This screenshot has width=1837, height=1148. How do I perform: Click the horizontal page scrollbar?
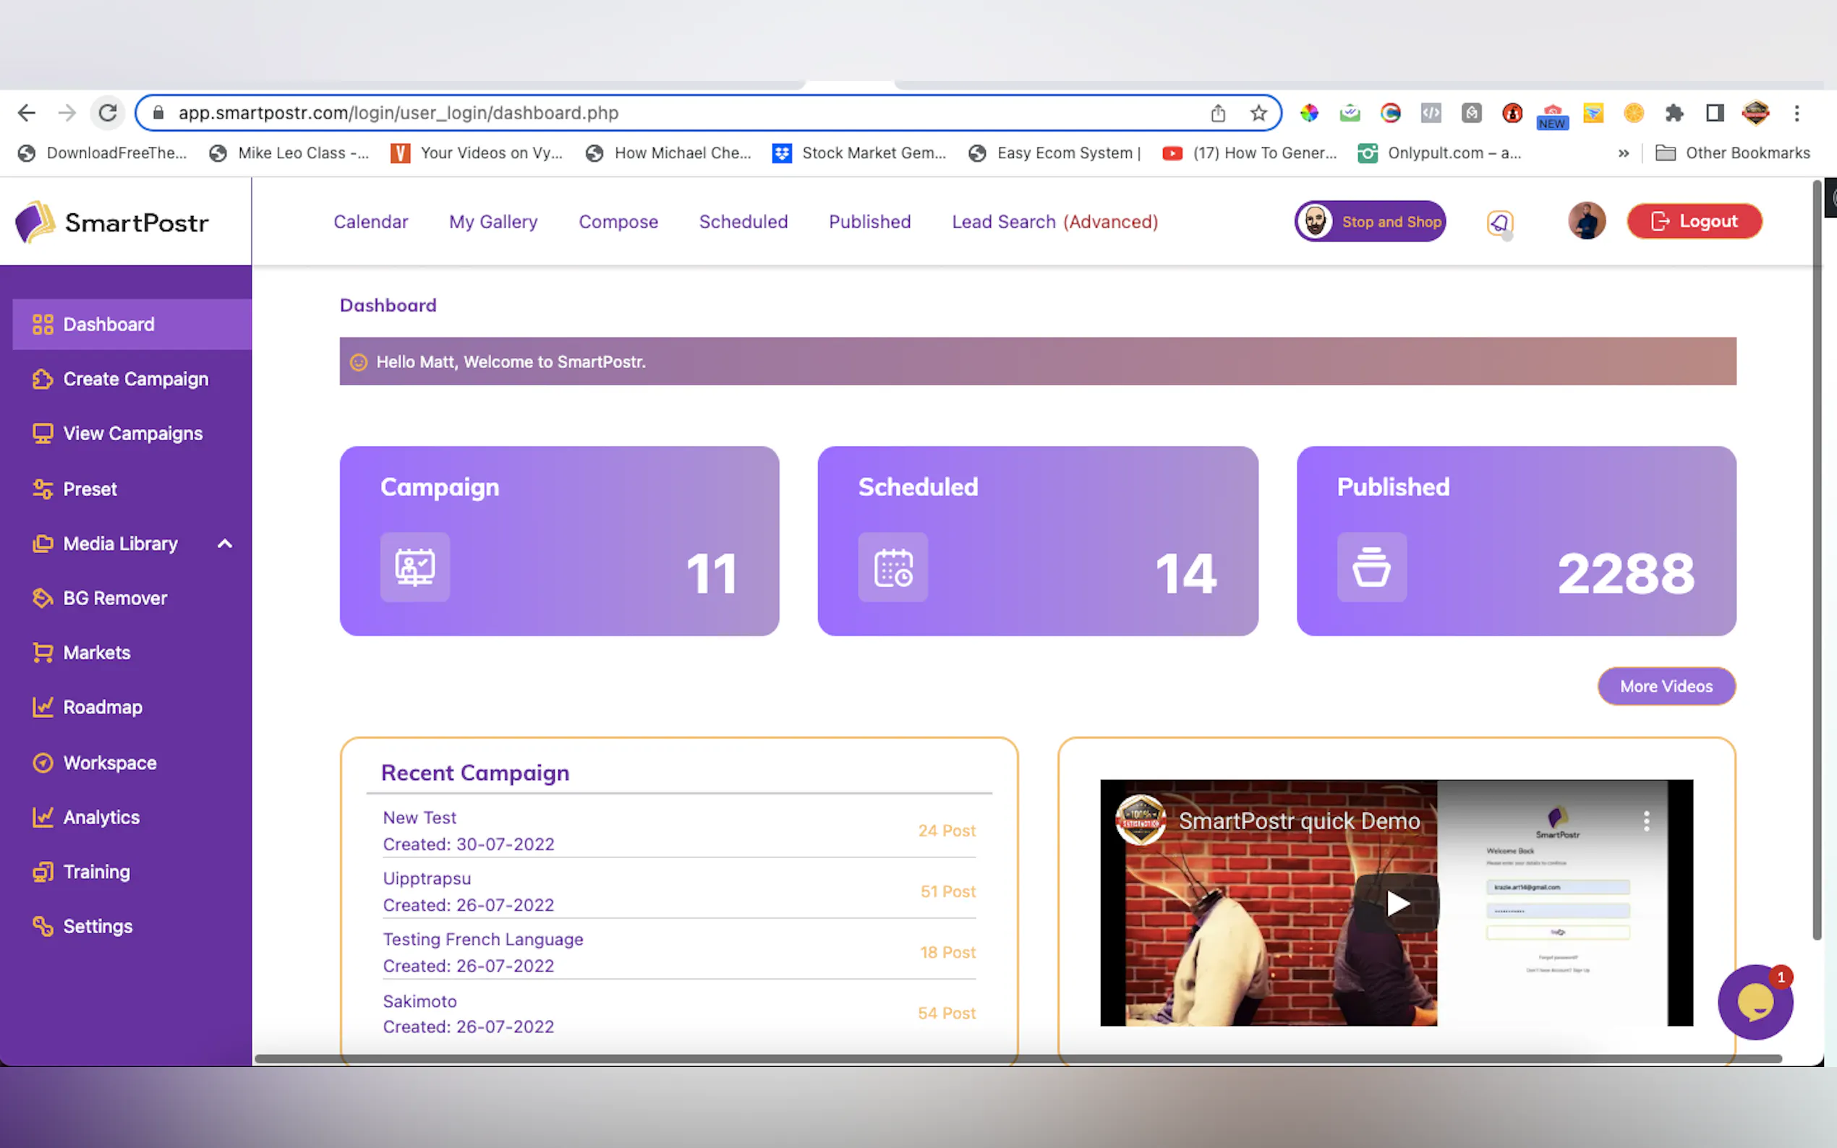click(1018, 1058)
